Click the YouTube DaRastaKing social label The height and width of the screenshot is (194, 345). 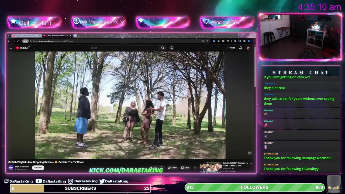click(x=51, y=181)
